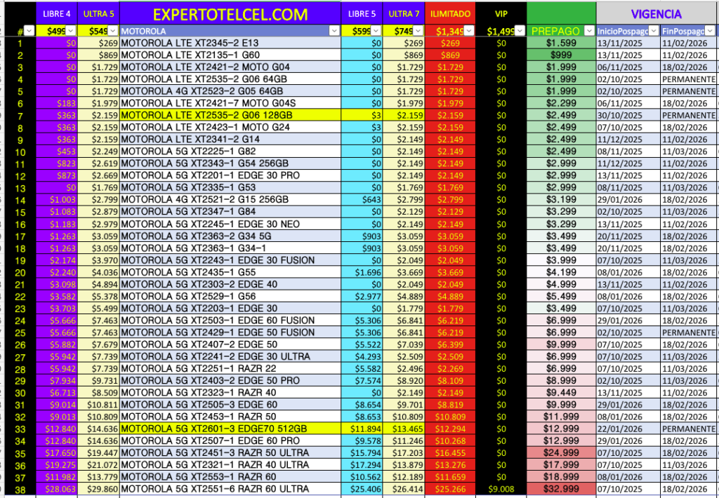Open the PREPAGO column filter dropdown
This screenshot has width=719, height=498.
[588, 32]
